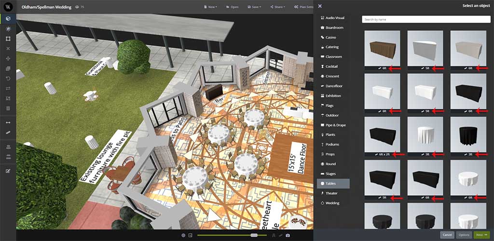Click the ruler measure tool icon
Image resolution: width=494 pixels, height=241 pixels.
point(8,132)
